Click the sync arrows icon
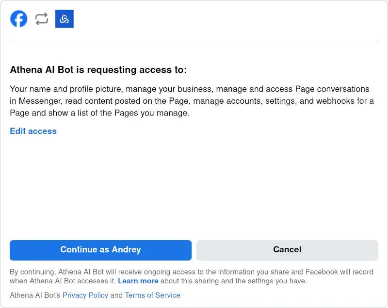 42,19
